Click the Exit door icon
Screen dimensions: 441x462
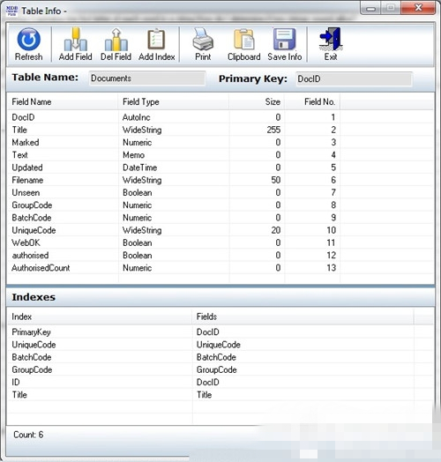tap(331, 39)
